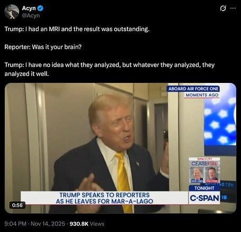
Task: Click the Nov 14, 2025 date
Action: click(x=48, y=224)
